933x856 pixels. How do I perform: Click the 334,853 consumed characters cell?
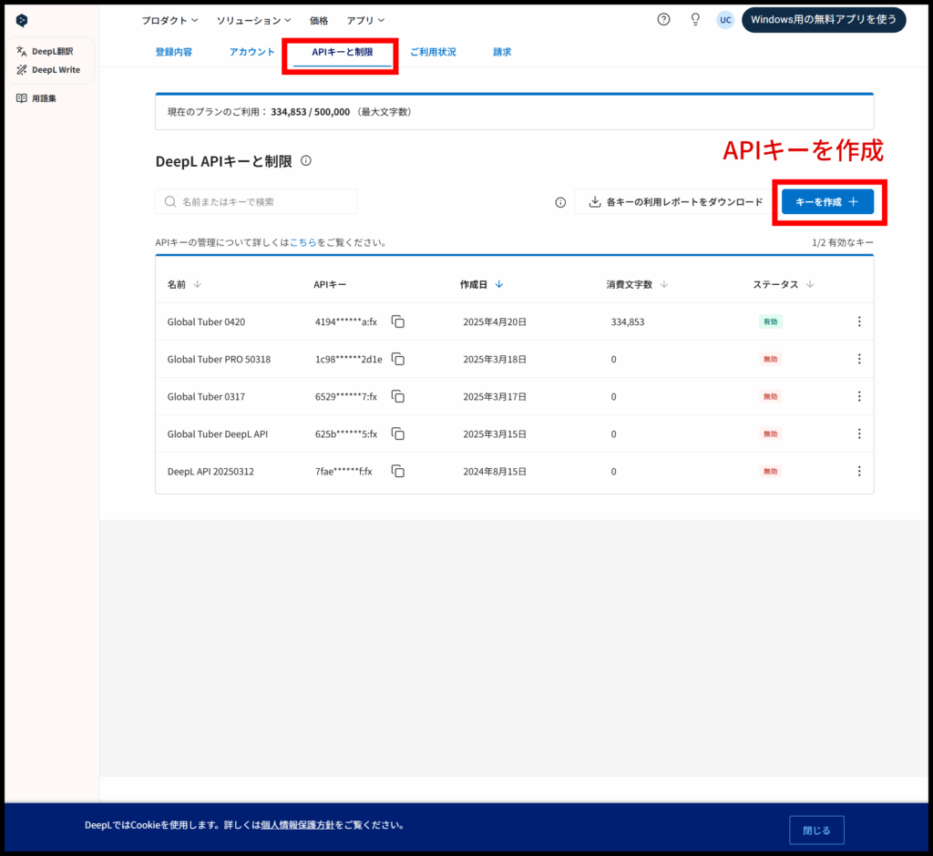(628, 321)
